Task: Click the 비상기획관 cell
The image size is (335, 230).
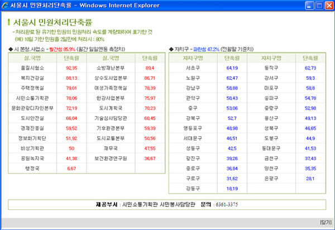Action: (x=32, y=148)
